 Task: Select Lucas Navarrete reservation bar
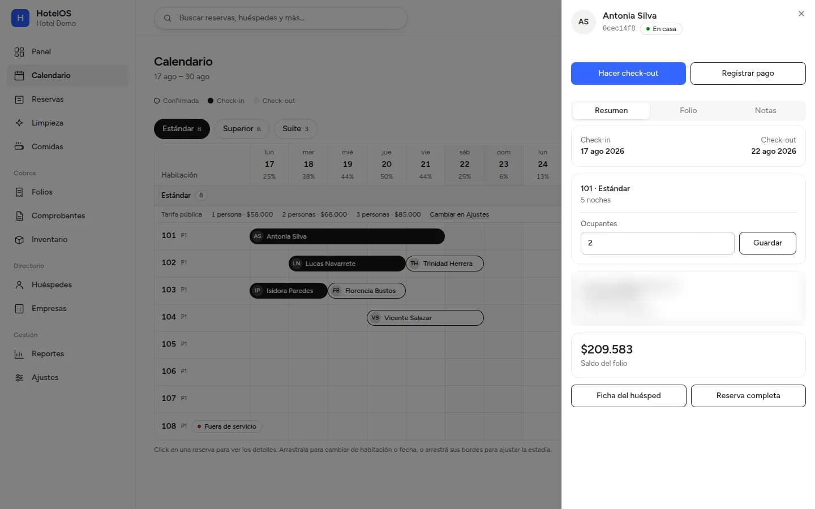347,264
